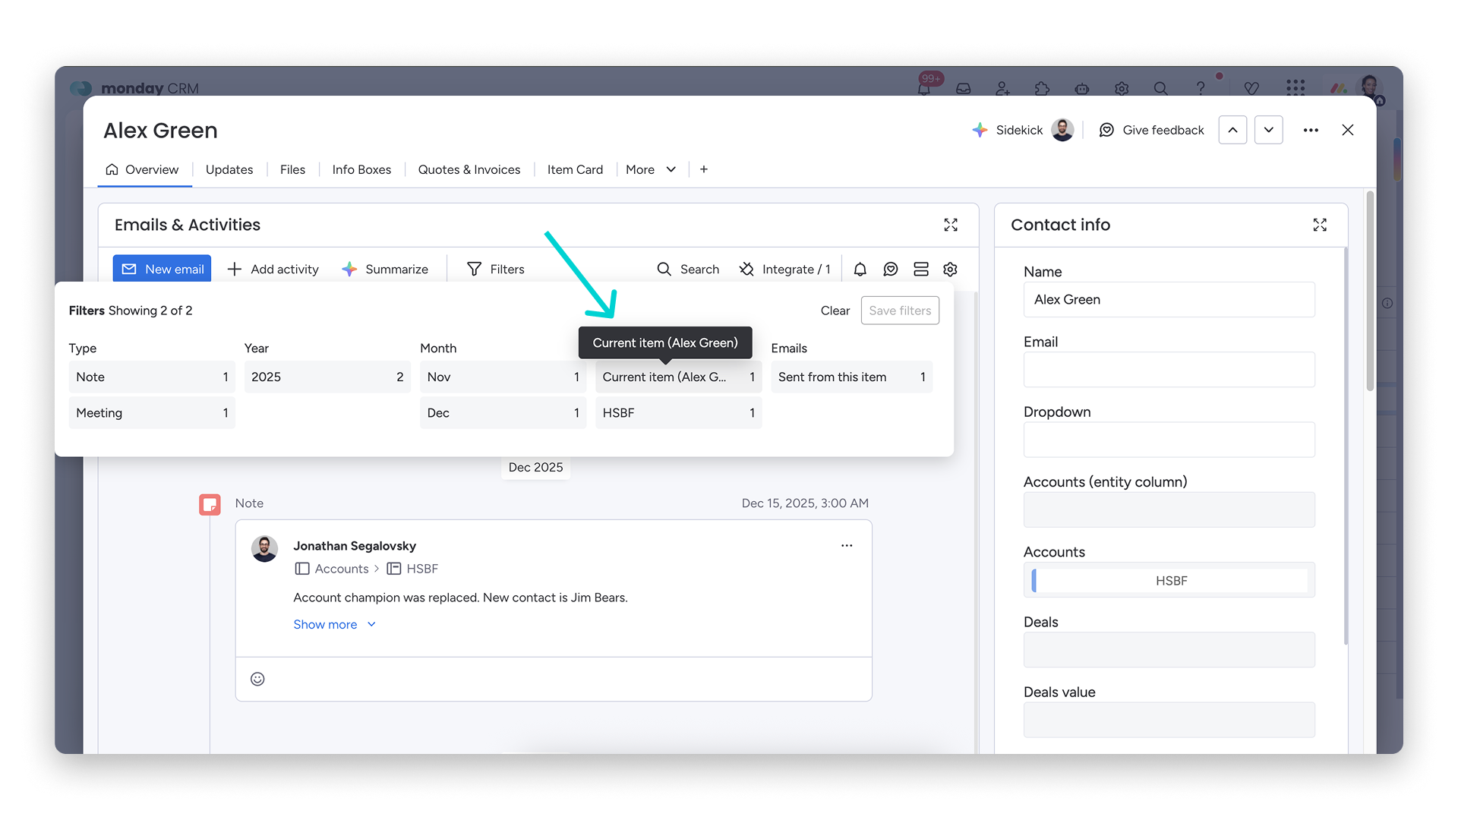This screenshot has width=1458, height=820.
Task: Go to Quotes & Invoices tab
Action: point(469,169)
